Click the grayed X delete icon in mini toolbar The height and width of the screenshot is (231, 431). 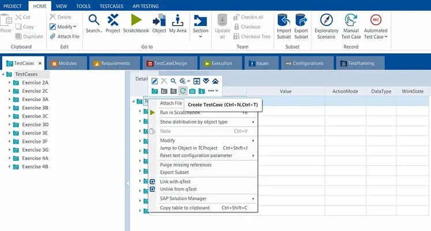coord(164,81)
